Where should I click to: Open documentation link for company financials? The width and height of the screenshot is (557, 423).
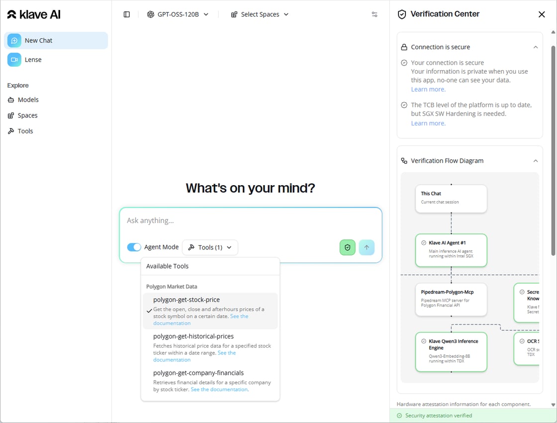click(x=219, y=390)
